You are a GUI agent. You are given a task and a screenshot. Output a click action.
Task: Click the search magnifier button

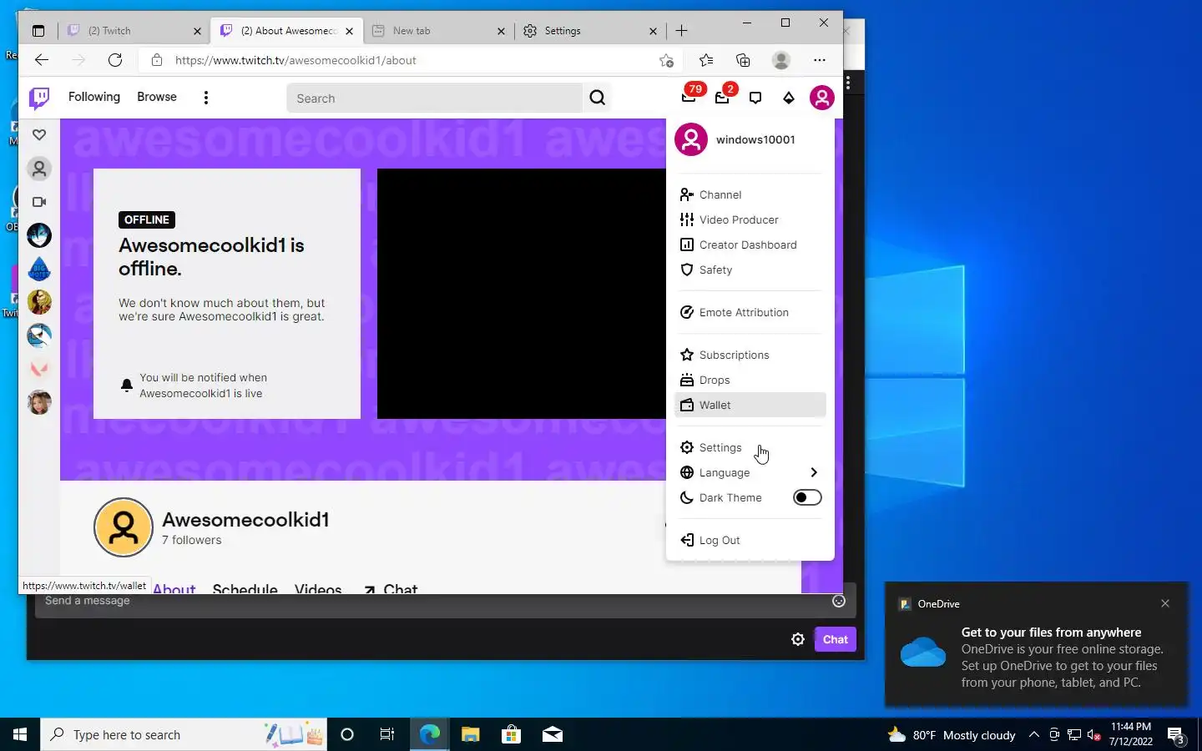point(598,98)
